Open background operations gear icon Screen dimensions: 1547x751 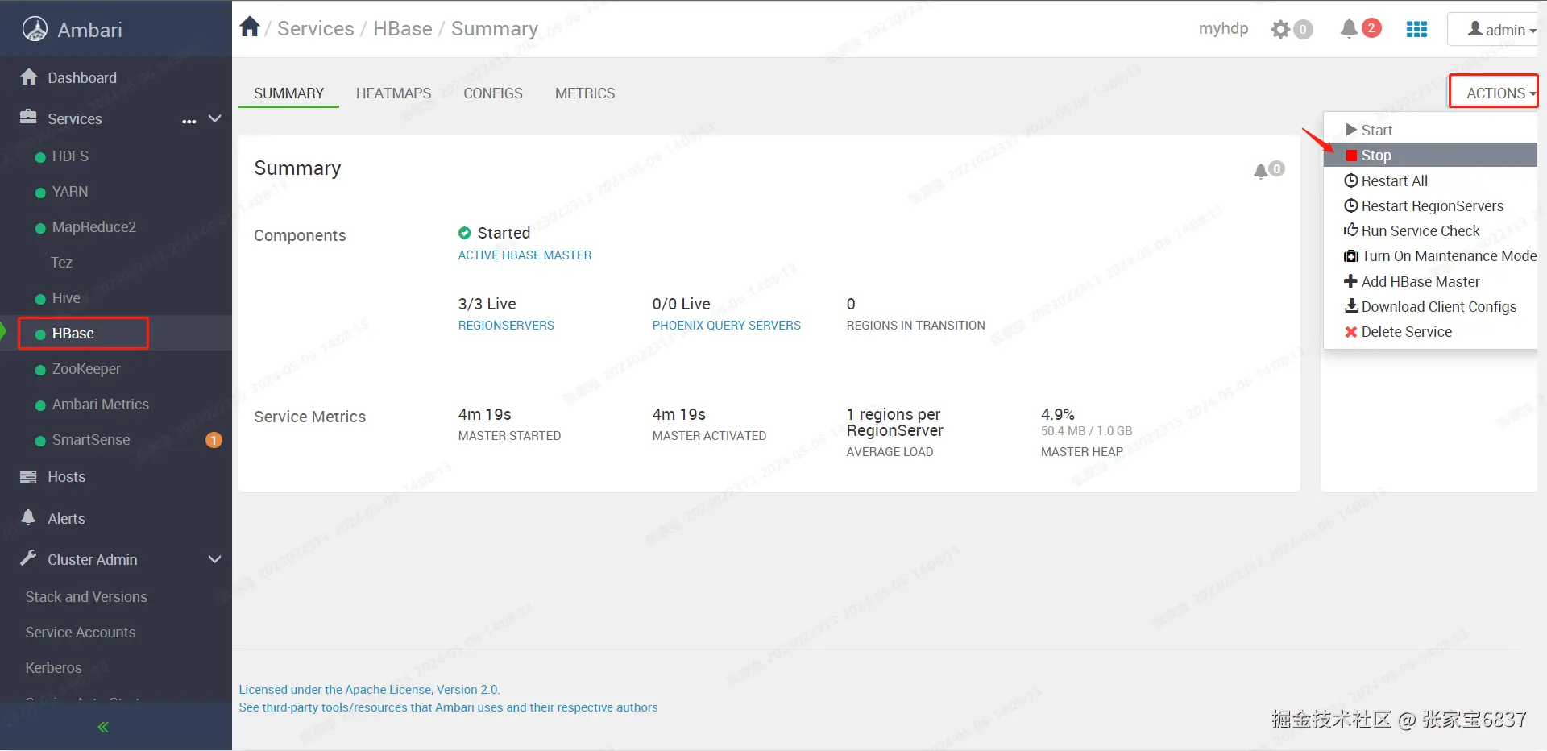[1280, 30]
